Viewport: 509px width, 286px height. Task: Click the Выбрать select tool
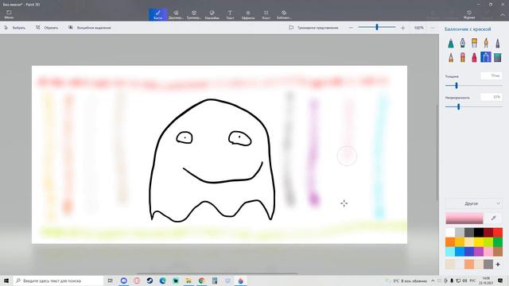14,28
